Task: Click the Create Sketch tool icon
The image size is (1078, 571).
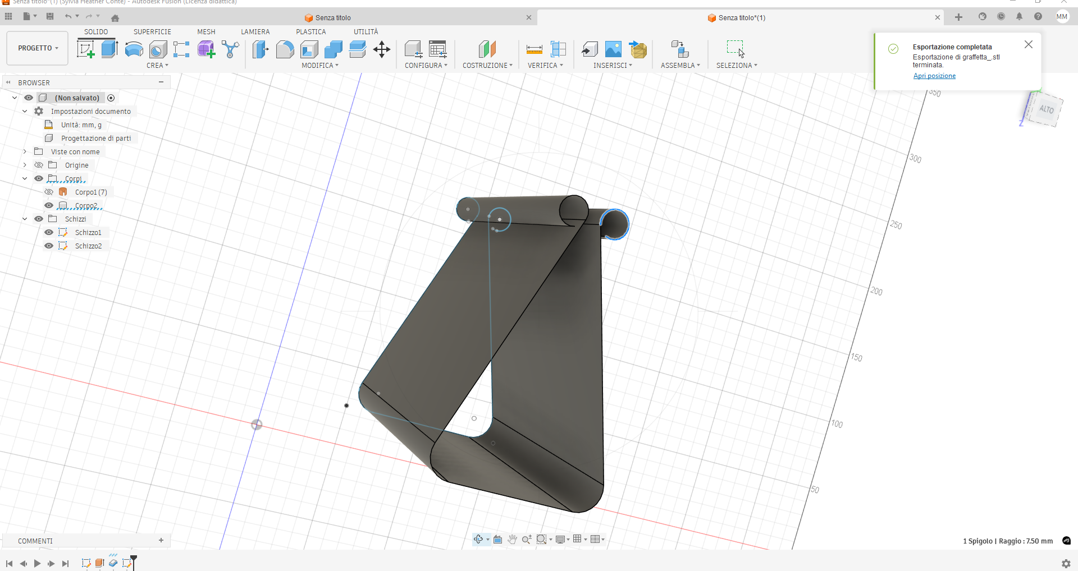Action: click(x=86, y=49)
